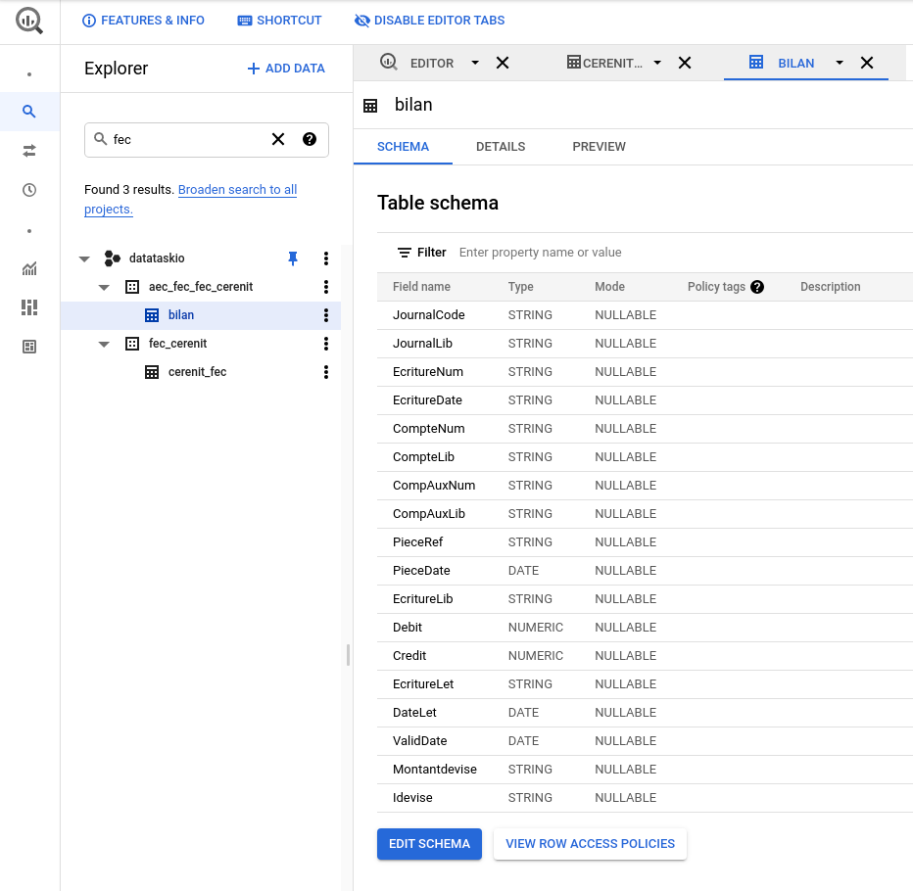Open dropdown arrow on EDITOR tab
Viewport: 913px width, 891px height.
point(475,63)
